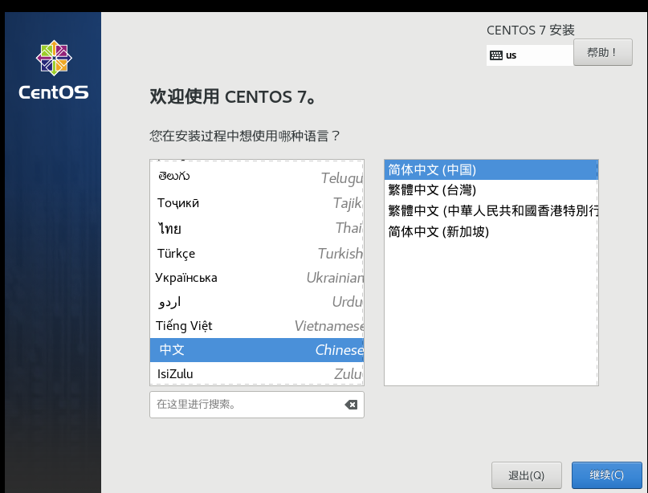Pick Tiếng Việt Vietnamese row
648x493 pixels.
tap(257, 326)
